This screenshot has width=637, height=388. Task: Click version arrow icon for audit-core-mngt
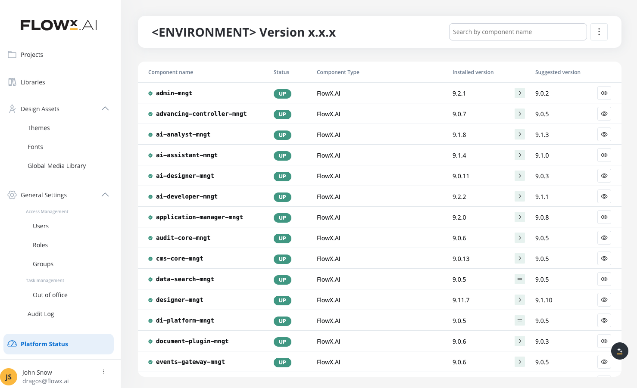(520, 238)
